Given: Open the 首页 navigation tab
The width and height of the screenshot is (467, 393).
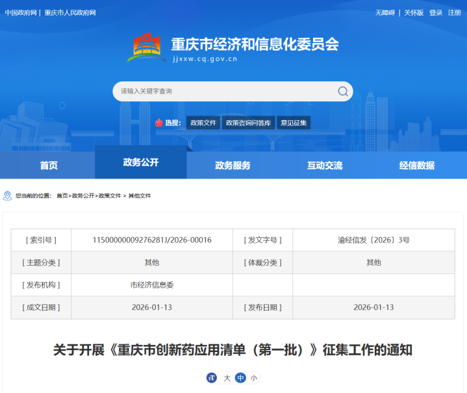Looking at the screenshot, I should click(49, 165).
